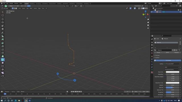The width and height of the screenshot is (182, 102).
Task: Click the zoom view icon in viewport
Action: point(148,20)
